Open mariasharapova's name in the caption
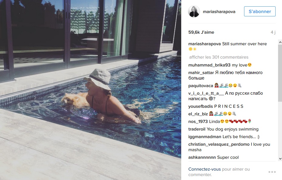282x180 pixels. [x=205, y=44]
